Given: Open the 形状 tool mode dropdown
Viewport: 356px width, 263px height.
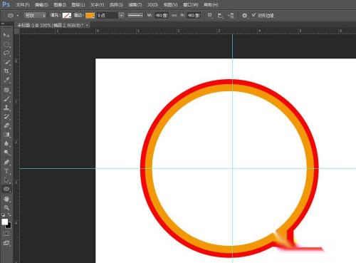Looking at the screenshot, I should coord(35,16).
